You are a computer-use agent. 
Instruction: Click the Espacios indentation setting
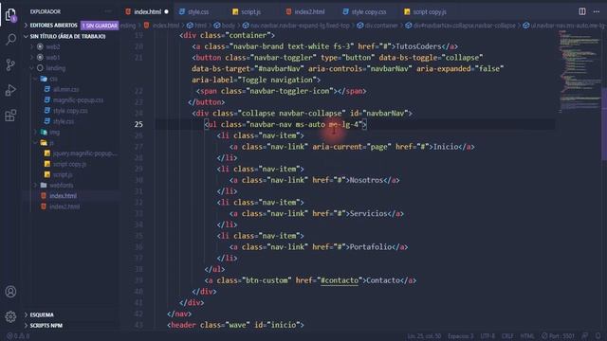point(460,336)
